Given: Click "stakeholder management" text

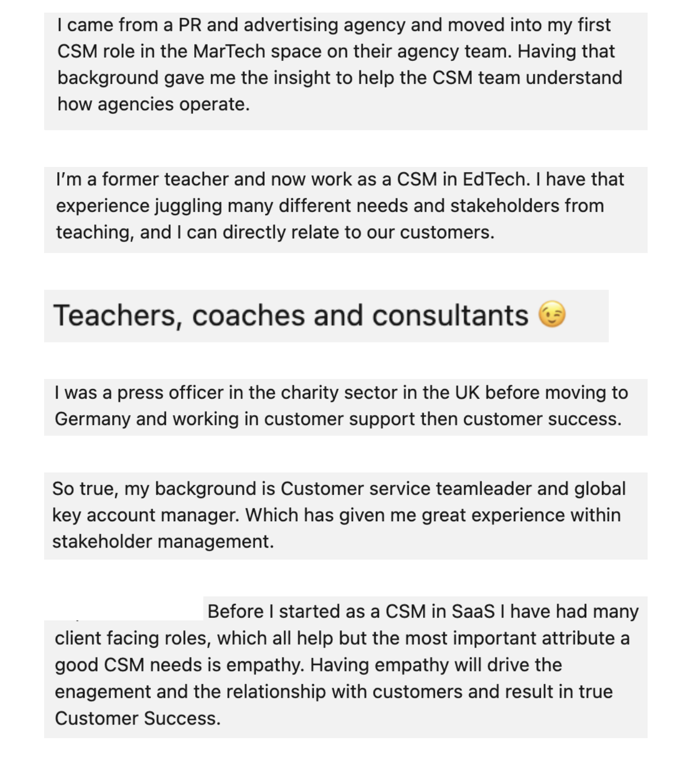Looking at the screenshot, I should point(163,542).
